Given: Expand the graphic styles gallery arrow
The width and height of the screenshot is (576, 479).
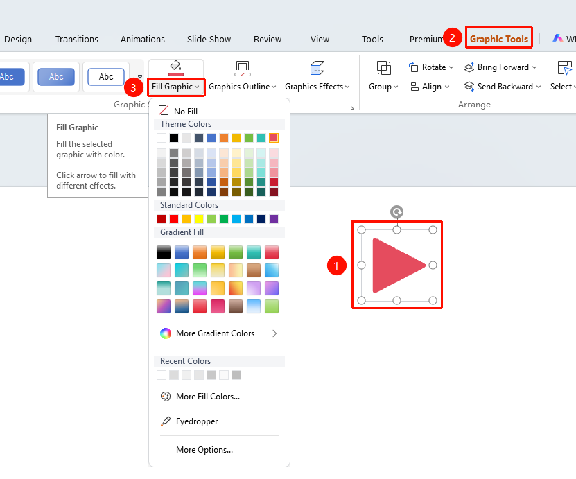Looking at the screenshot, I should [140, 77].
